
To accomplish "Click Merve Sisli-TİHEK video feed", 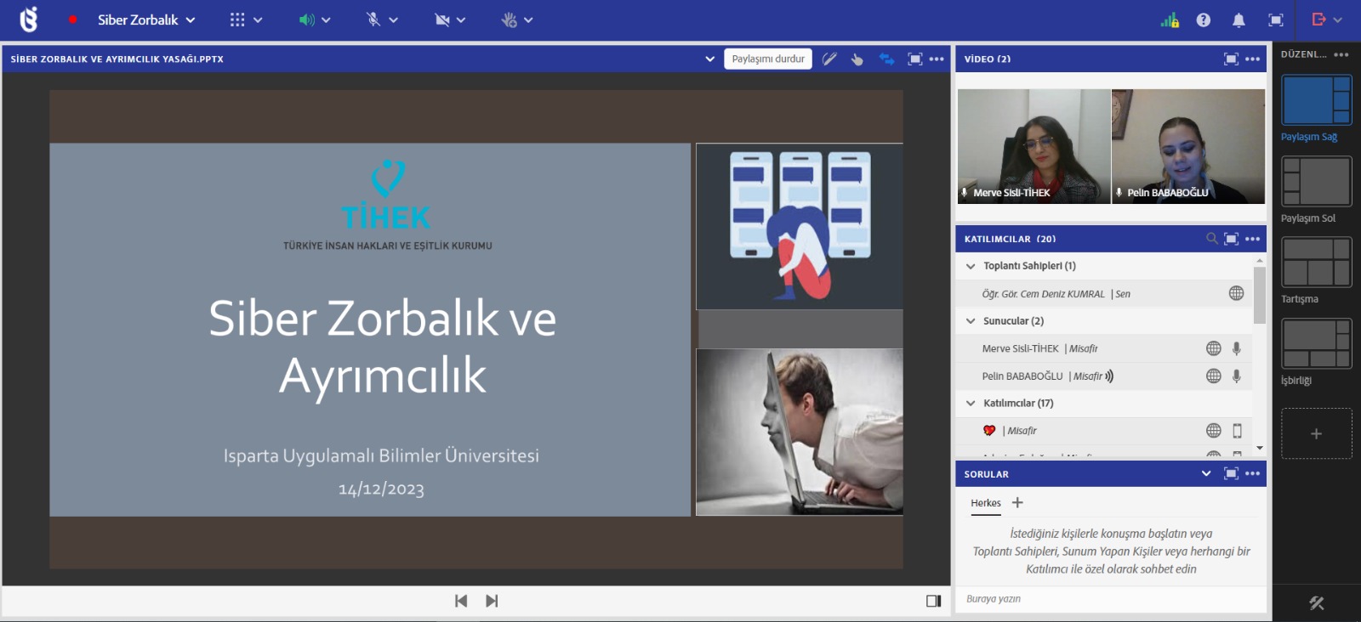I will point(1034,146).
